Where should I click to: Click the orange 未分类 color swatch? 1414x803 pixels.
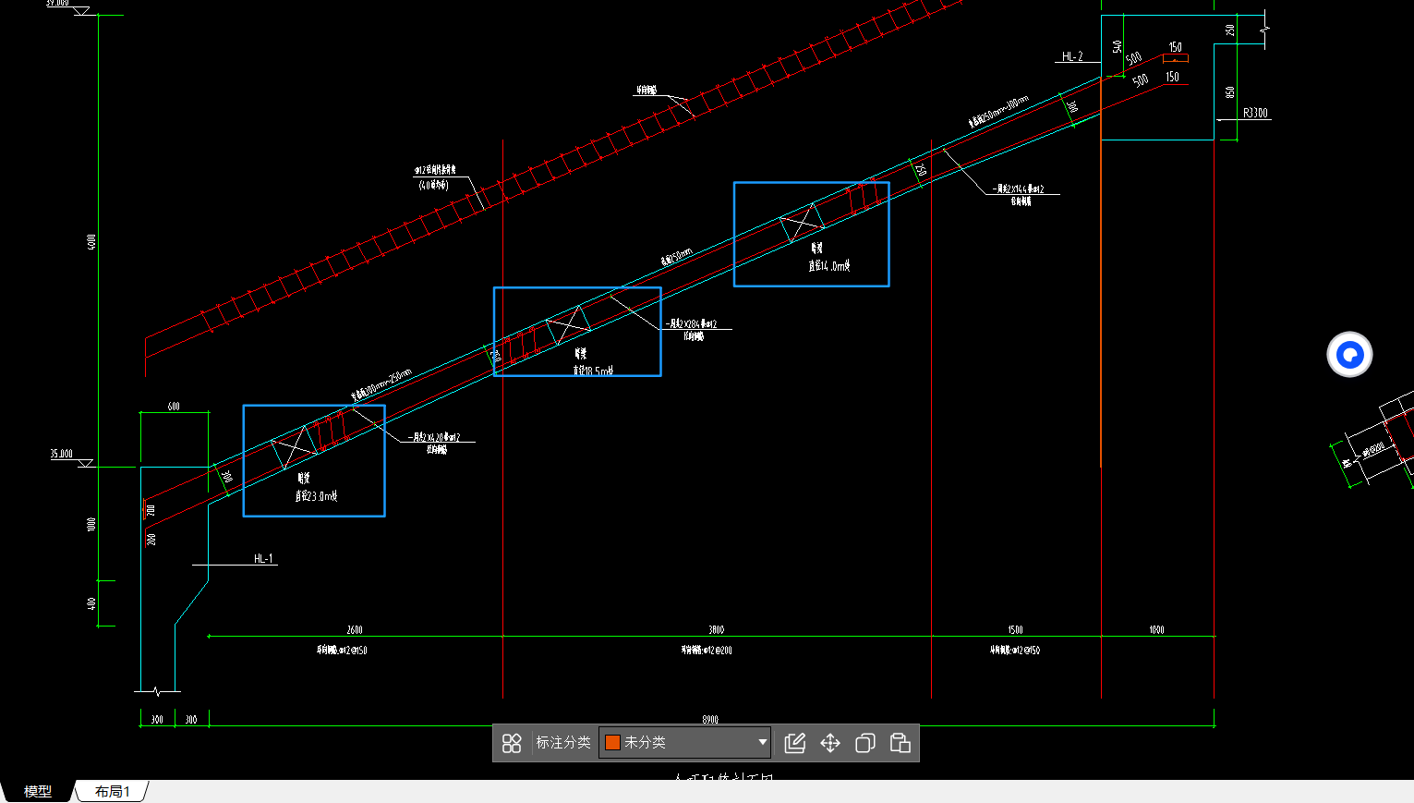tap(612, 742)
